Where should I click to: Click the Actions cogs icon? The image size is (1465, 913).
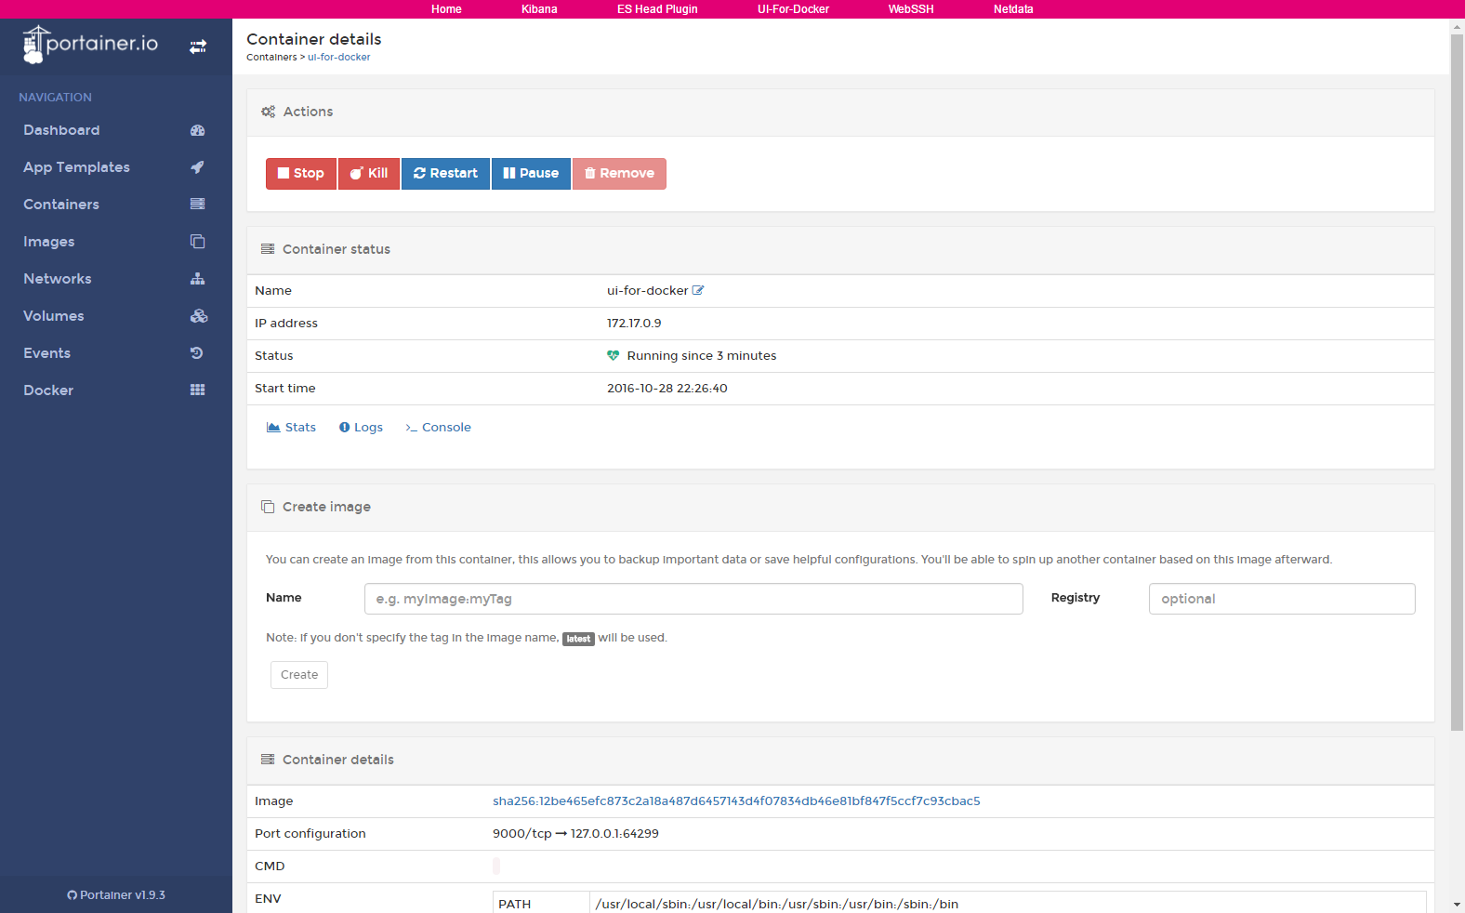click(268, 112)
